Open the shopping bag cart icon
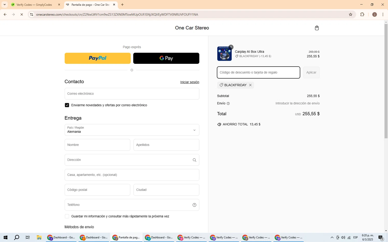Screen dimensions: 388x242 [317, 28]
